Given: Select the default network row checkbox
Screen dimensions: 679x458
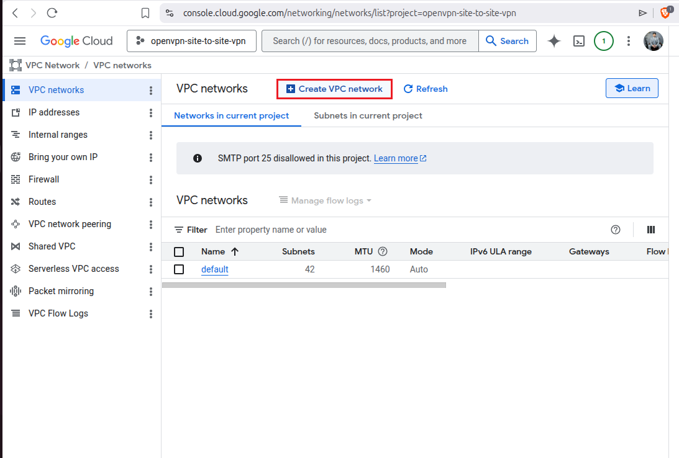Looking at the screenshot, I should pyautogui.click(x=179, y=269).
